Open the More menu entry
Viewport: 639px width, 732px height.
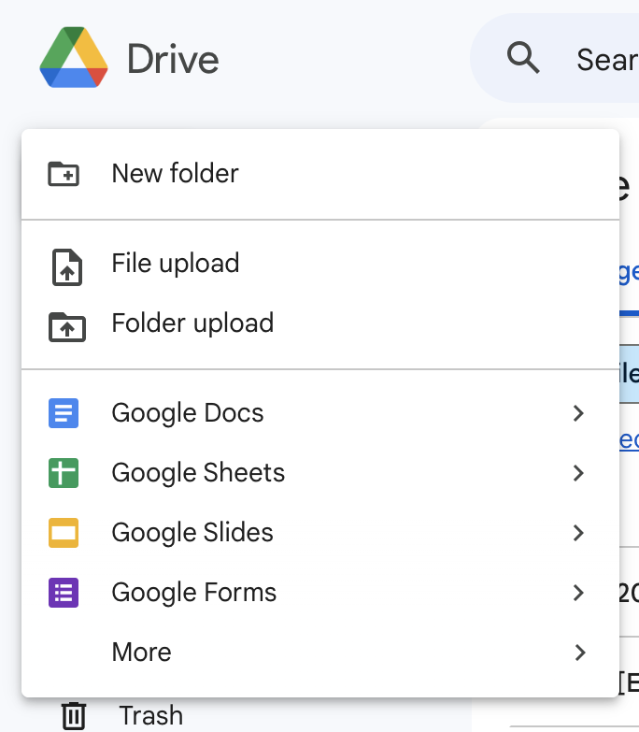319,653
